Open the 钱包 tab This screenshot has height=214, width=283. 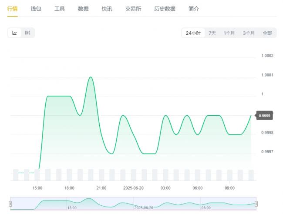click(36, 9)
